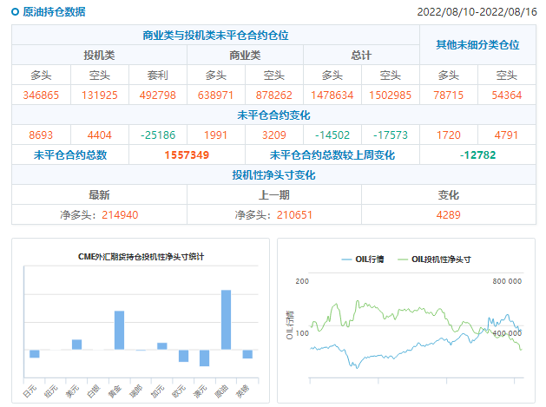This screenshot has height=407, width=546.
Task: Click the 投机性净头寸变化 section header
Action: (273, 175)
